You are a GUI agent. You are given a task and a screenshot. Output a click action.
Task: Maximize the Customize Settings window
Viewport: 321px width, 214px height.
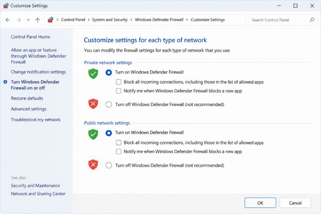[x=295, y=6]
